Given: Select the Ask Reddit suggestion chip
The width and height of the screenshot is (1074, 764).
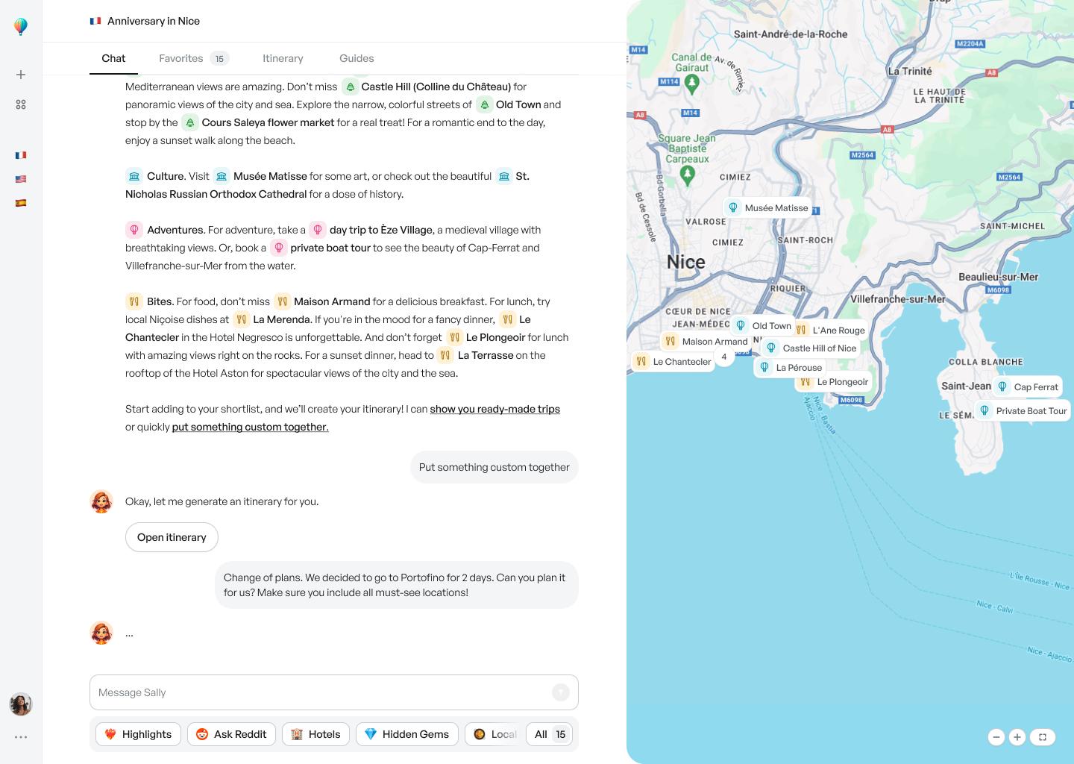Looking at the screenshot, I should pyautogui.click(x=231, y=734).
